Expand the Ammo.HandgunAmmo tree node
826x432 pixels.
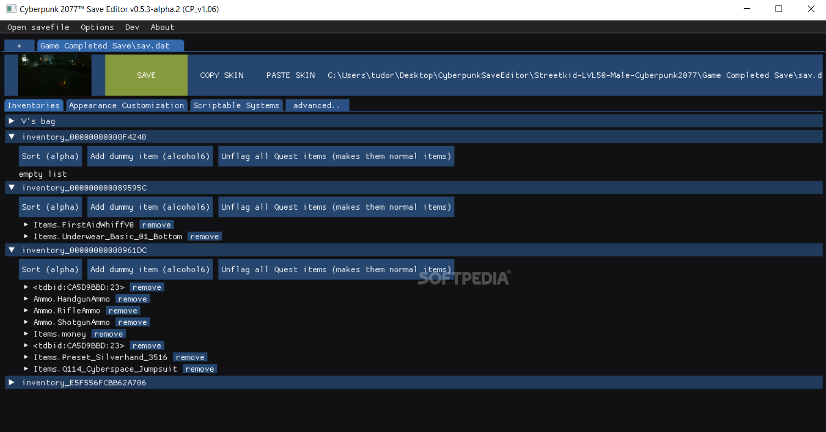(26, 299)
